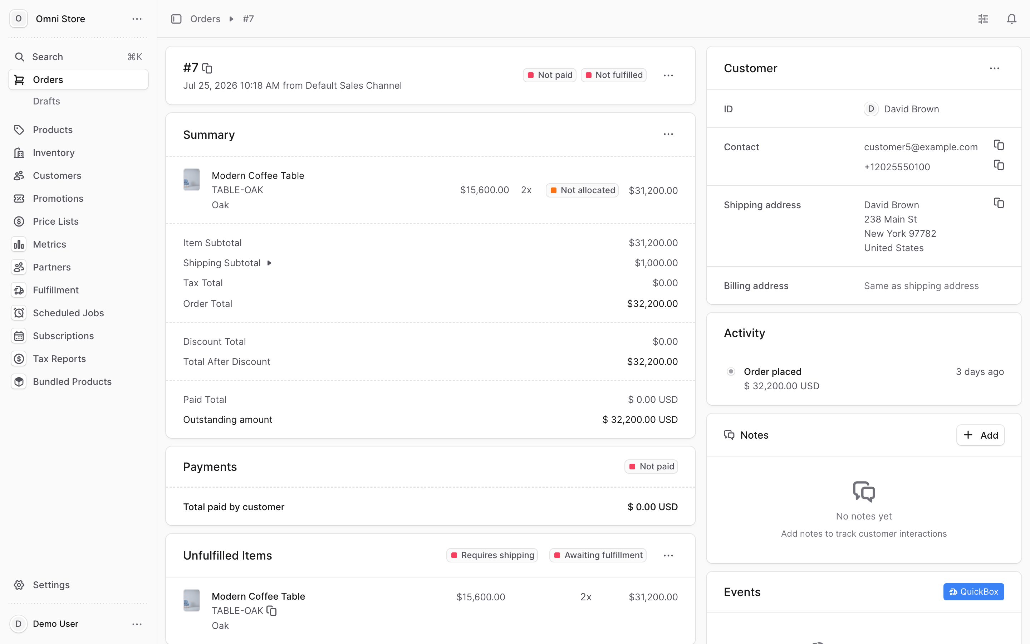Copy phone number +12025550100
This screenshot has width=1030, height=644.
999,165
